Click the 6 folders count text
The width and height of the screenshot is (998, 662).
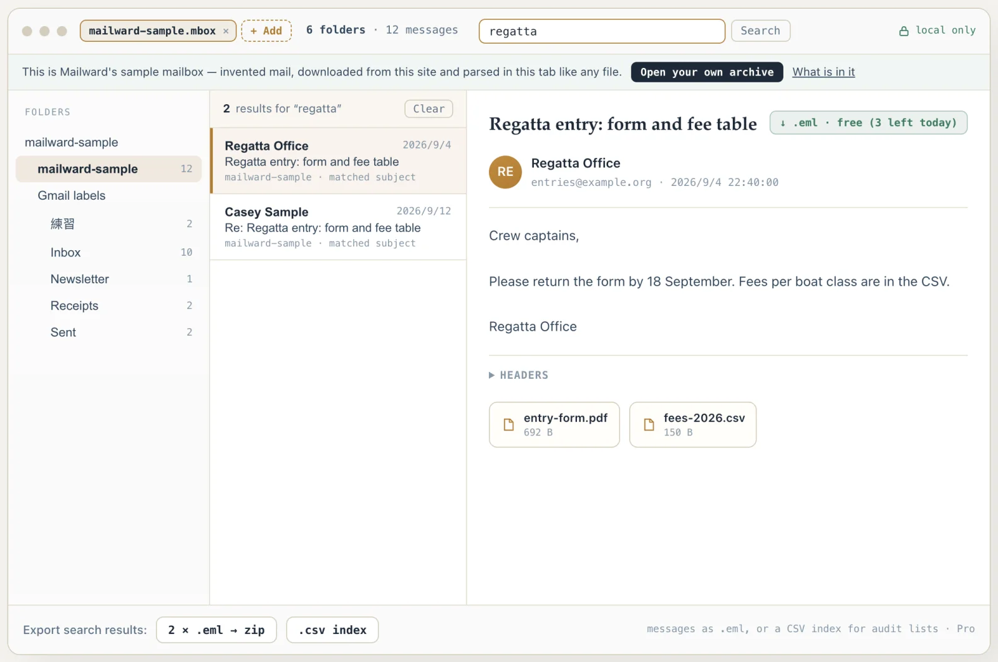pos(336,30)
